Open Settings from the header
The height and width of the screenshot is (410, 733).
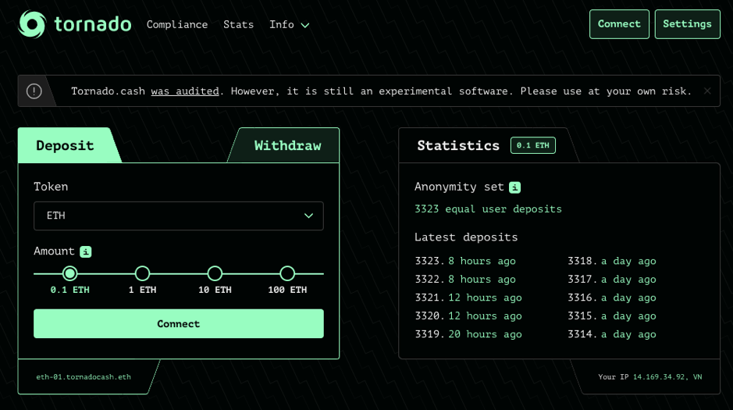click(687, 24)
